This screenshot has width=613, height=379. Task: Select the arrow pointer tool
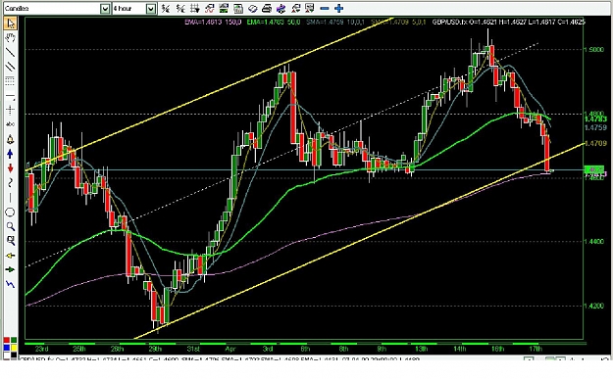10,24
